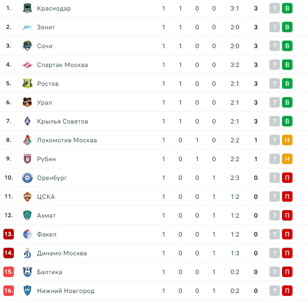Select the Рубин team name
Image resolution: width=308 pixels, height=303 pixels.
coord(46,159)
